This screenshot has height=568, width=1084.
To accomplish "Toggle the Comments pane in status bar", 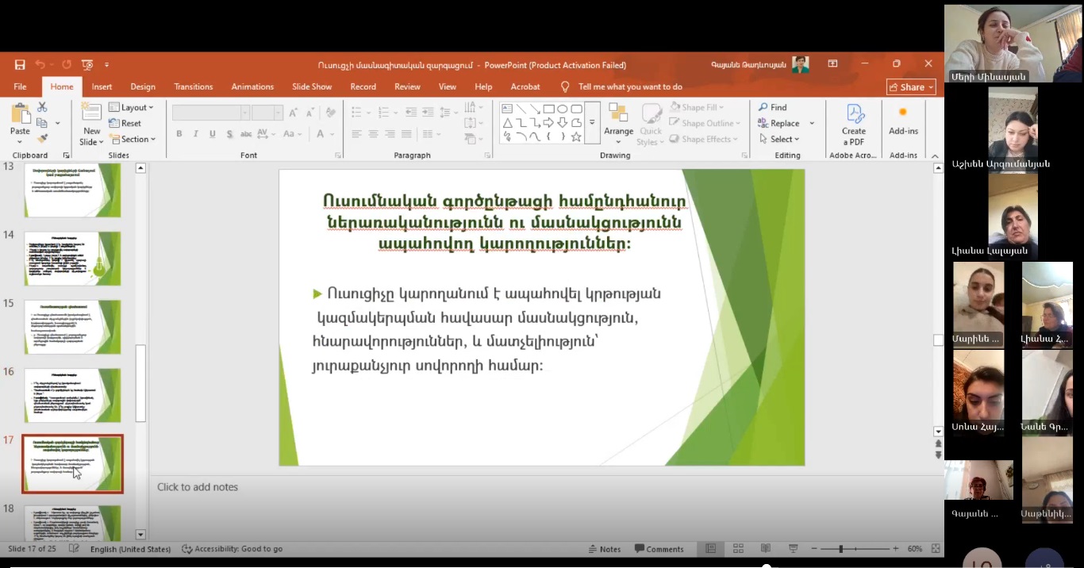I will tap(659, 549).
